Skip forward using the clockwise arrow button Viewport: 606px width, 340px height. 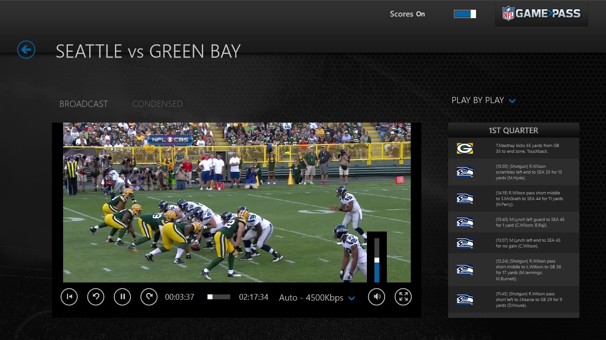tap(149, 297)
